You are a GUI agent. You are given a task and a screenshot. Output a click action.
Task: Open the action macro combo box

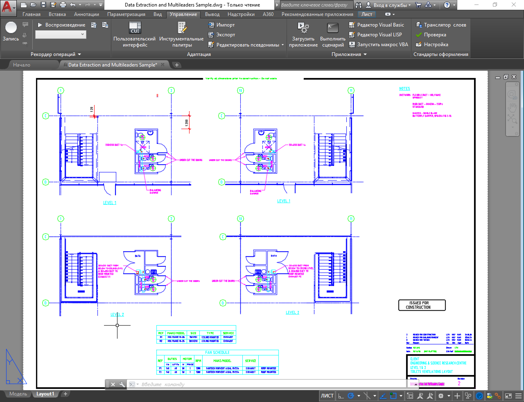click(x=61, y=35)
